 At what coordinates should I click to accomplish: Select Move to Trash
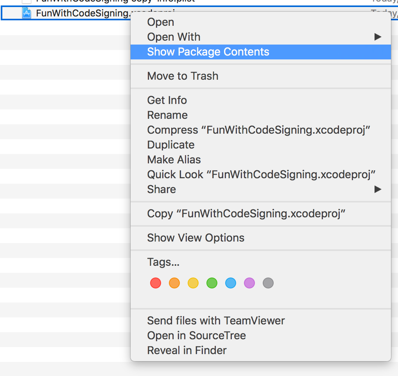183,76
